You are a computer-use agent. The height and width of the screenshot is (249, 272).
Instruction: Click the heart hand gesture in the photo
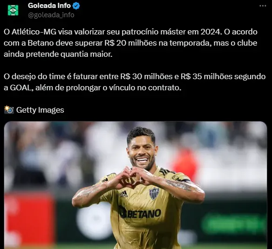click(x=133, y=177)
